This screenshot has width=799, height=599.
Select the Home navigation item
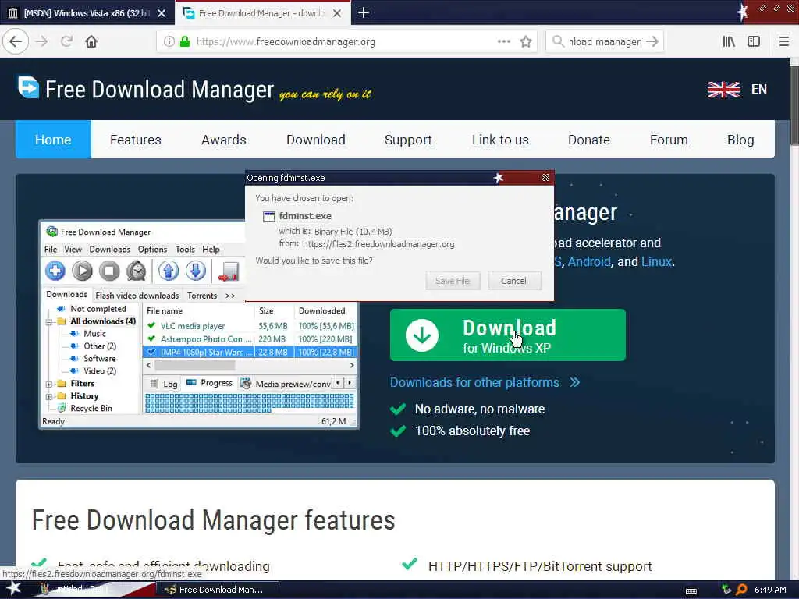click(x=53, y=139)
